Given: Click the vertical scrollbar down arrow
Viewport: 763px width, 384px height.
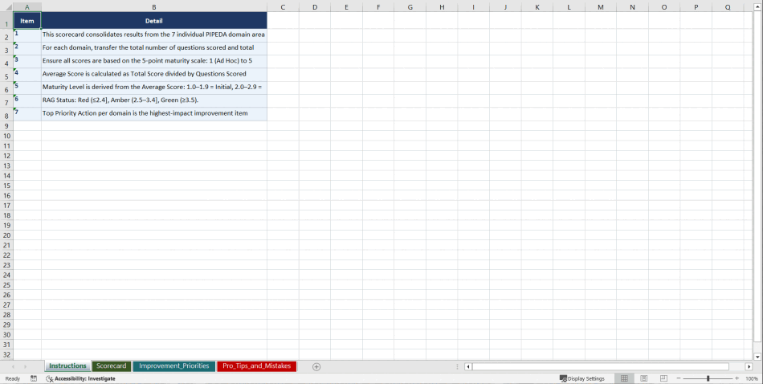Looking at the screenshot, I should click(x=757, y=356).
